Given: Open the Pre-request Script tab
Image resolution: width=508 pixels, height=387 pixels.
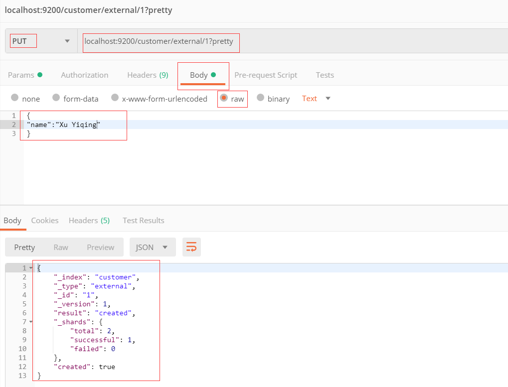Looking at the screenshot, I should click(x=266, y=75).
